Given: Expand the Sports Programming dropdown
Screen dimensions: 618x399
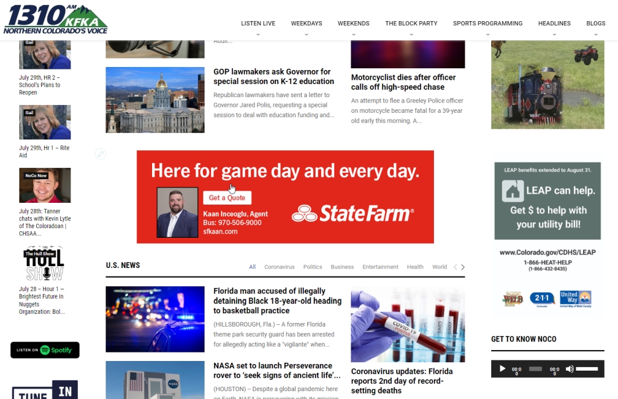Looking at the screenshot, I should [x=487, y=24].
